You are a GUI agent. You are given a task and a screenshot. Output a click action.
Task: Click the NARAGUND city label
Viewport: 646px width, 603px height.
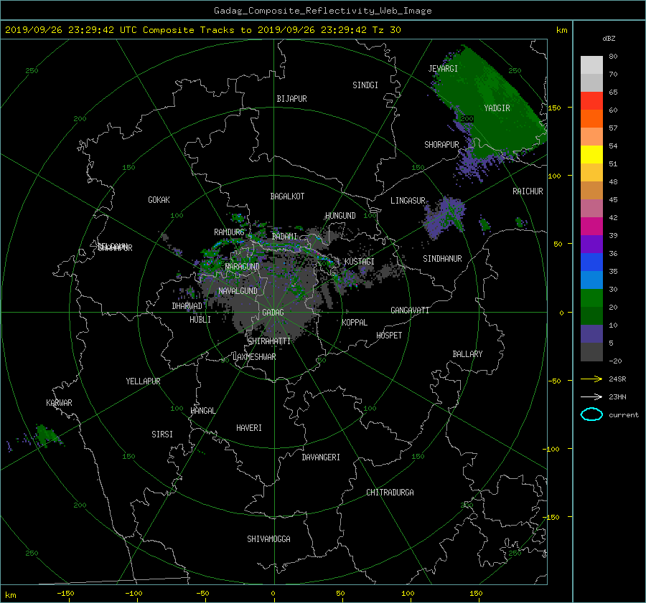tap(243, 266)
